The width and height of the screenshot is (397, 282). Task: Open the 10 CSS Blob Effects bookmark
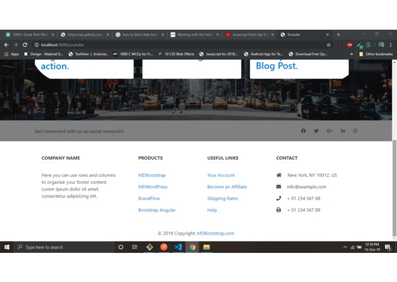click(x=177, y=54)
